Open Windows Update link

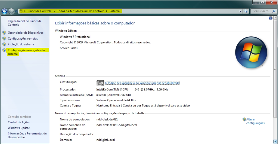pyautogui.click(x=19, y=128)
